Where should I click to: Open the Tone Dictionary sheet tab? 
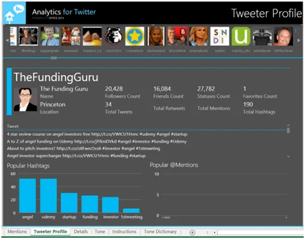[x=160, y=232]
